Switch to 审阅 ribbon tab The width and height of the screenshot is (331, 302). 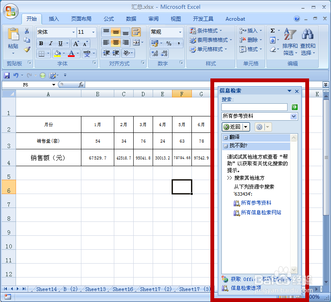coord(153,19)
